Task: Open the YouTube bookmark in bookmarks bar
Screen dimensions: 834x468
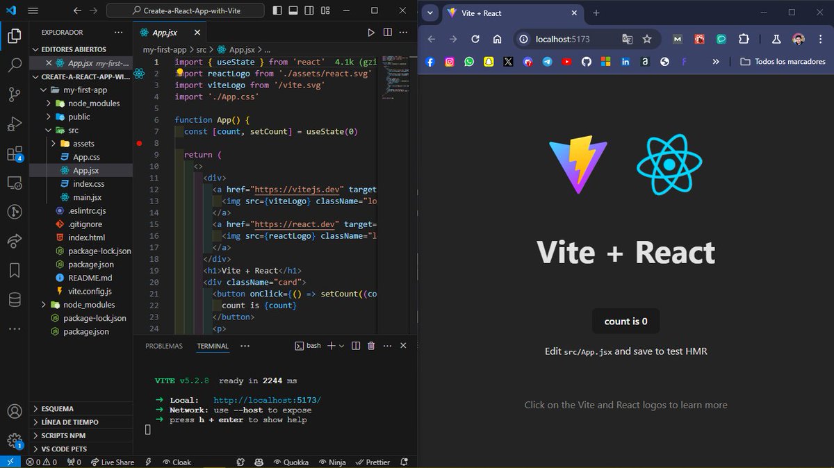Action: pyautogui.click(x=567, y=62)
